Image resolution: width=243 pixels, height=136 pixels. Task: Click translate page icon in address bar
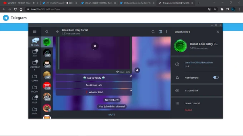pos(209,9)
